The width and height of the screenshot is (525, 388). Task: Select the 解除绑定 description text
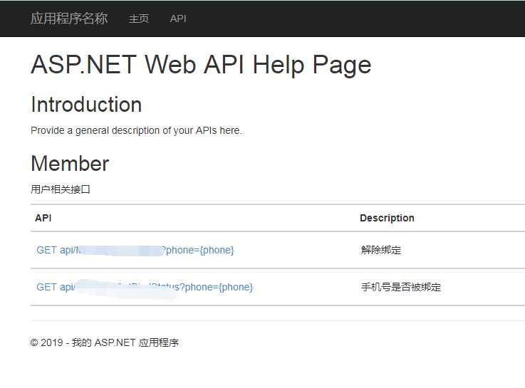(380, 250)
